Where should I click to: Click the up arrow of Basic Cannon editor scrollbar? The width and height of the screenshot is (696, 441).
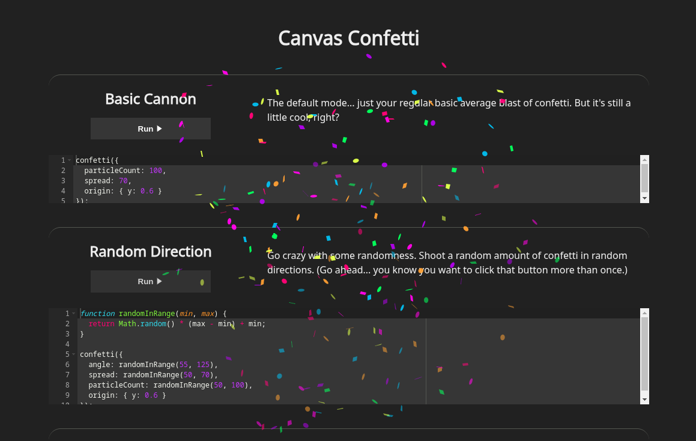tap(644, 160)
